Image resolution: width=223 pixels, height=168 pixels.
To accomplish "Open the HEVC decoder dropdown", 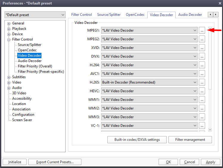I will (149, 91).
